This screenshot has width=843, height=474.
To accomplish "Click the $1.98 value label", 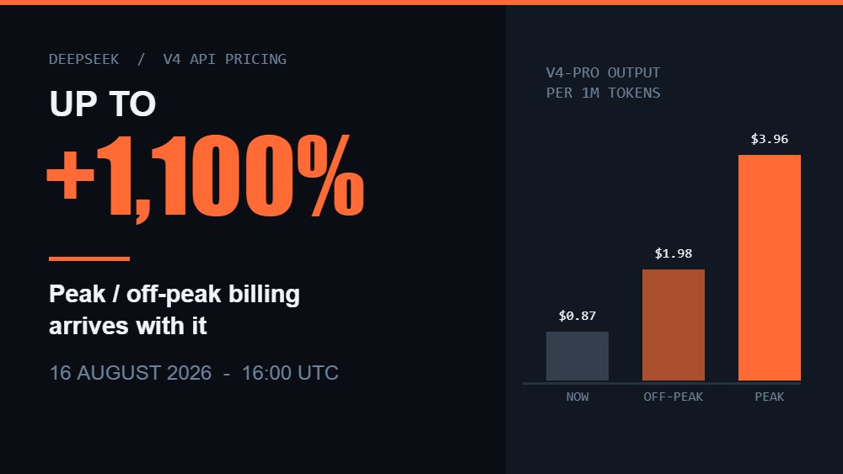I will [674, 253].
